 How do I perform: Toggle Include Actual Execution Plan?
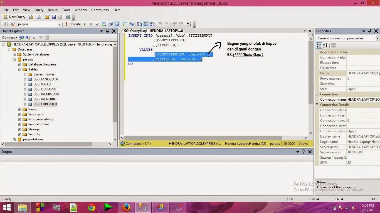point(125,24)
